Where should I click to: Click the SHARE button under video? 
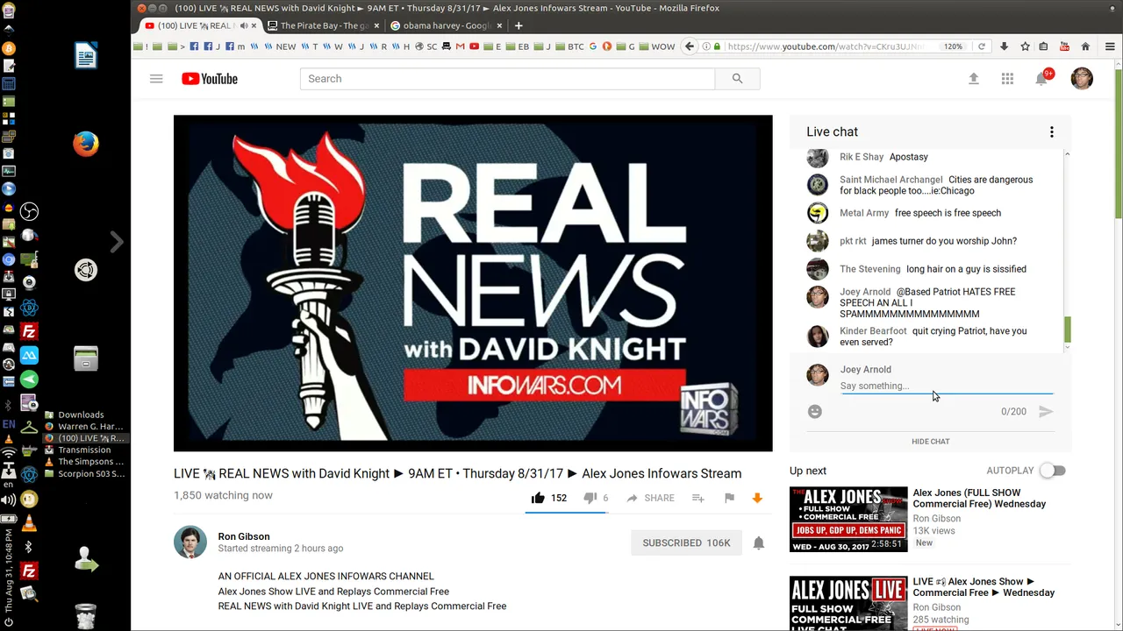650,498
